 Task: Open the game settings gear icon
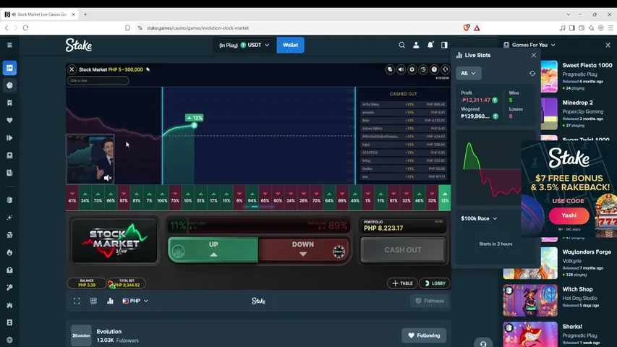tap(412, 69)
